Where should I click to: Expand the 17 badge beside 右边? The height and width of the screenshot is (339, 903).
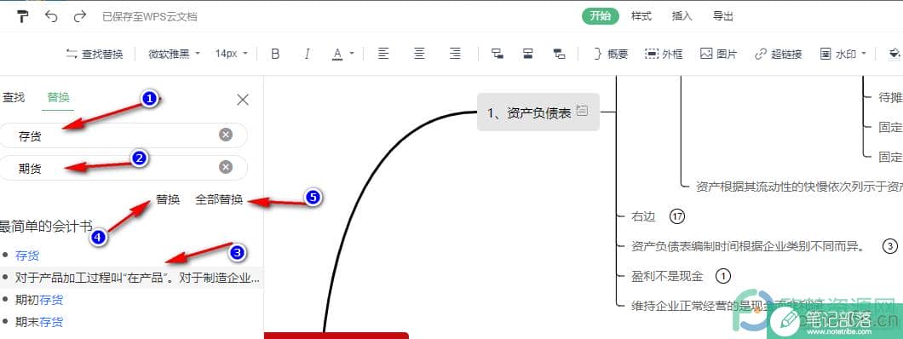(x=677, y=216)
